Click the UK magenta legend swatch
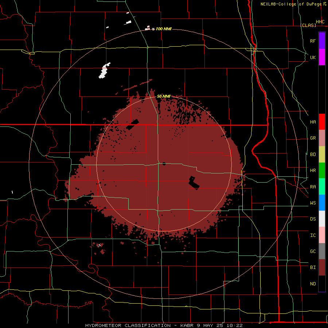This screenshot has height=328, width=328. (322, 57)
